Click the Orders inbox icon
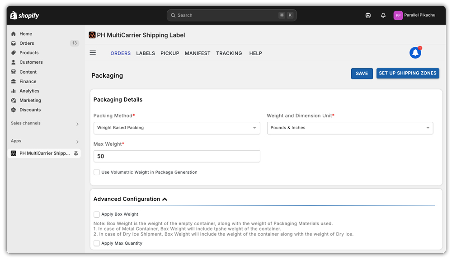Viewport: 452px width, 260px height. point(13,43)
